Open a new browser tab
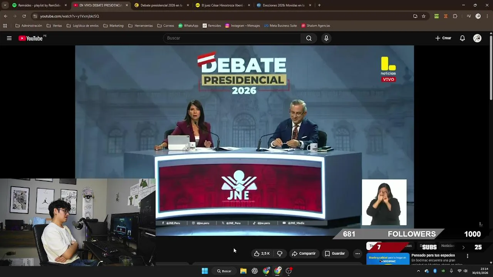Image resolution: width=493 pixels, height=277 pixels. click(x=319, y=5)
